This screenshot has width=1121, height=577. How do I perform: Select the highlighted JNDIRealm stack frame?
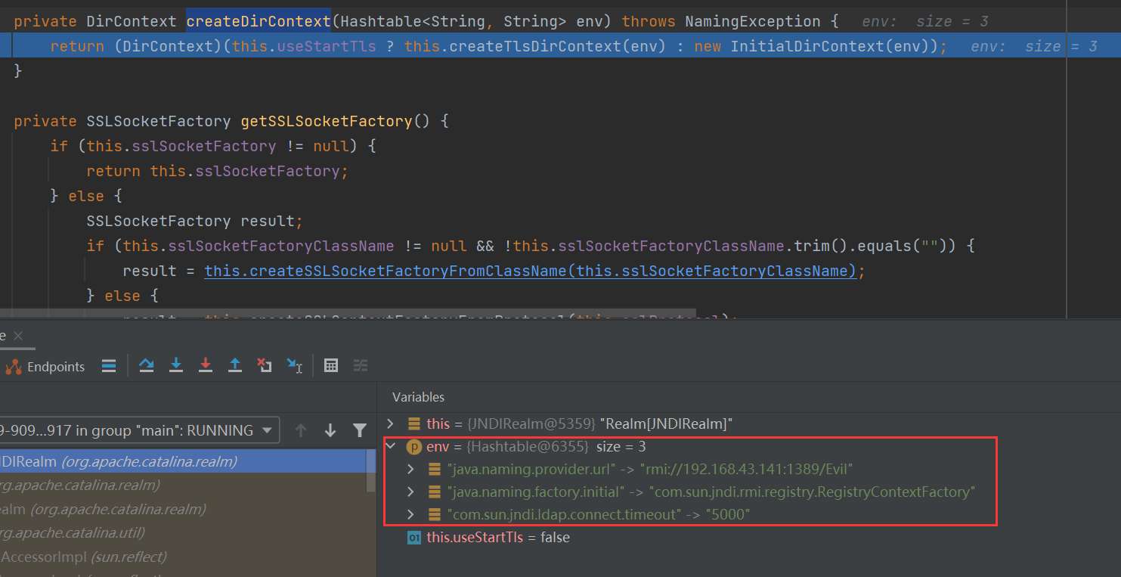(x=183, y=461)
